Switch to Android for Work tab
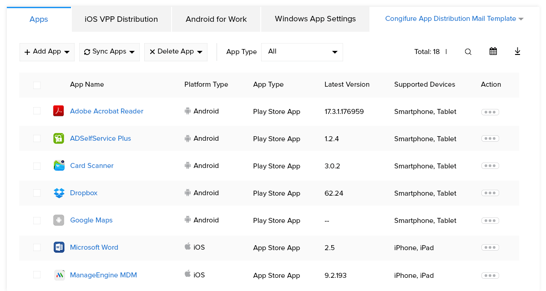The width and height of the screenshot is (546, 291). [x=216, y=20]
